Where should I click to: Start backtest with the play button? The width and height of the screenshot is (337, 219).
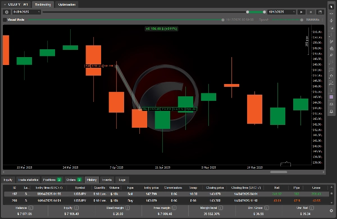click(x=301, y=12)
